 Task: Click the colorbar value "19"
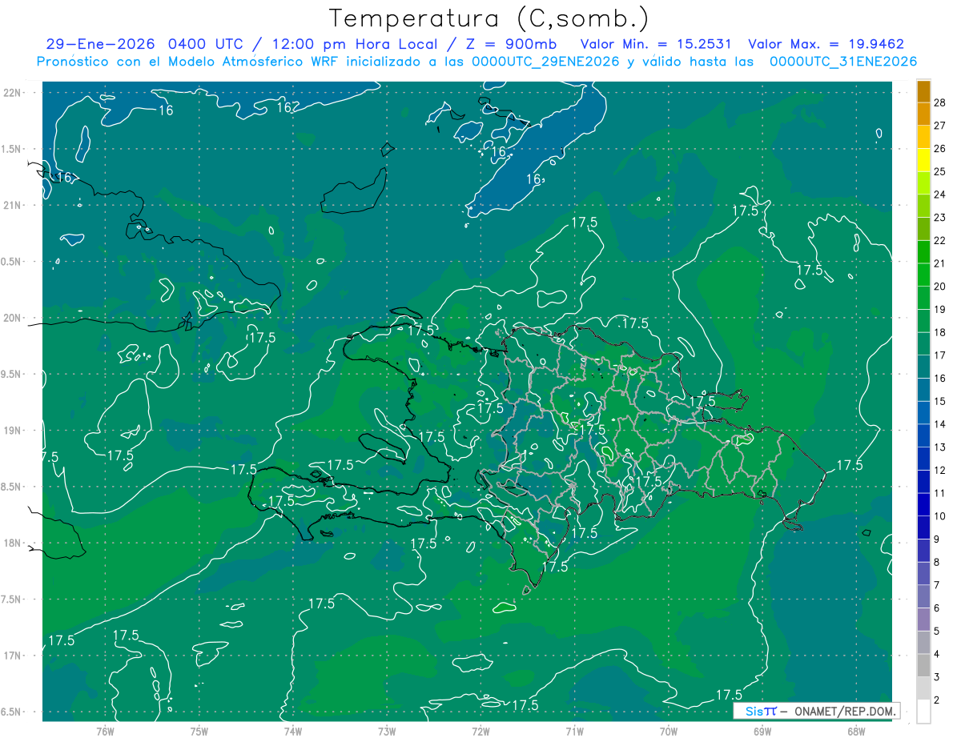point(939,309)
